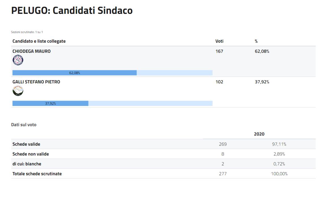Click Galli Stefano Pietro's list logo
Viewport: 318px width, 224px height.
coord(18,91)
